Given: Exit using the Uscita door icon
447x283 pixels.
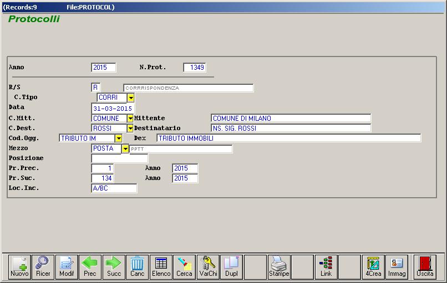Looking at the screenshot, I should point(425,267).
